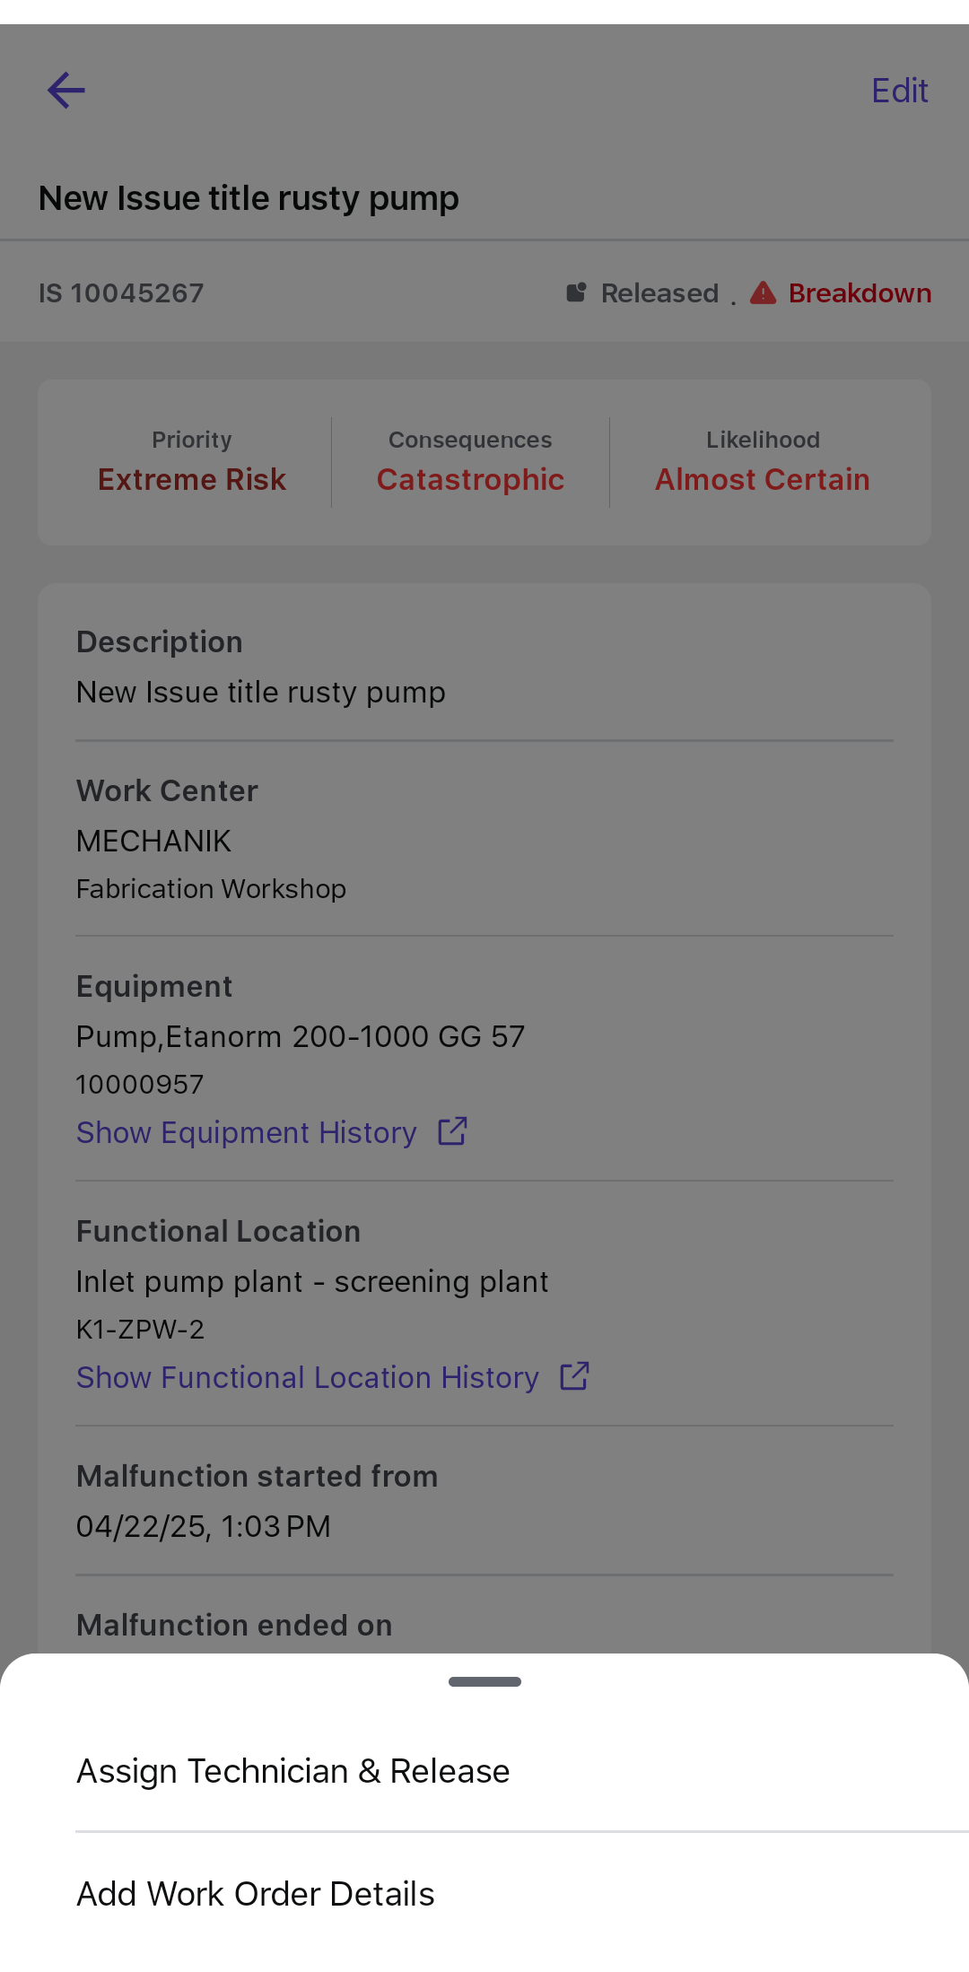Screen dimensions: 969x1972
Task: Open external link icon for Functional Location History
Action: tap(574, 1376)
